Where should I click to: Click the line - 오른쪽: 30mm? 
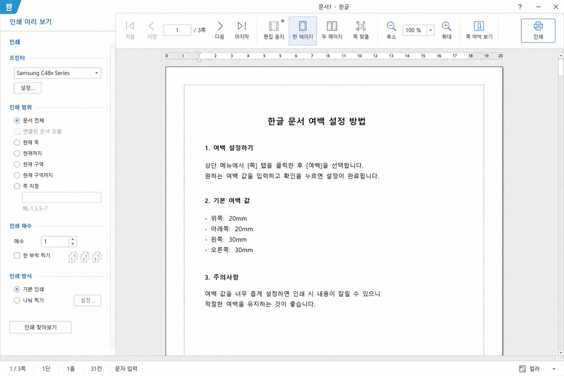229,250
